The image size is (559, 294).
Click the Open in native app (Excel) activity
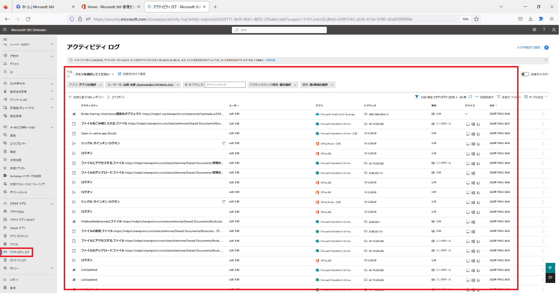pos(99,133)
